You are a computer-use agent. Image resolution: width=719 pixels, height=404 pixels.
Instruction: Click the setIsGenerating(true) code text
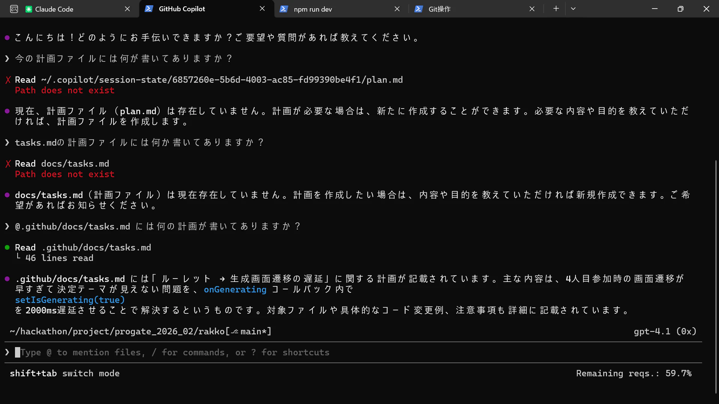(70, 300)
